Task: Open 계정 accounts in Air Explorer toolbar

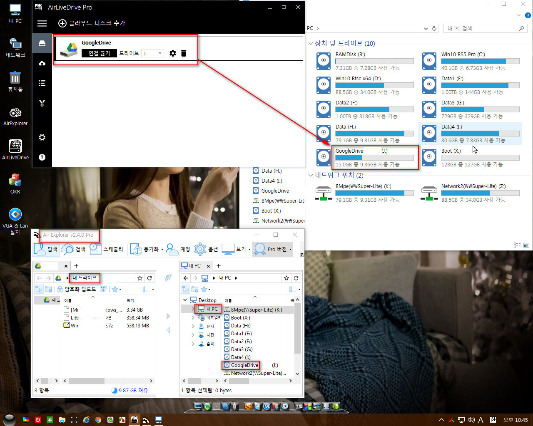Action: [x=178, y=249]
